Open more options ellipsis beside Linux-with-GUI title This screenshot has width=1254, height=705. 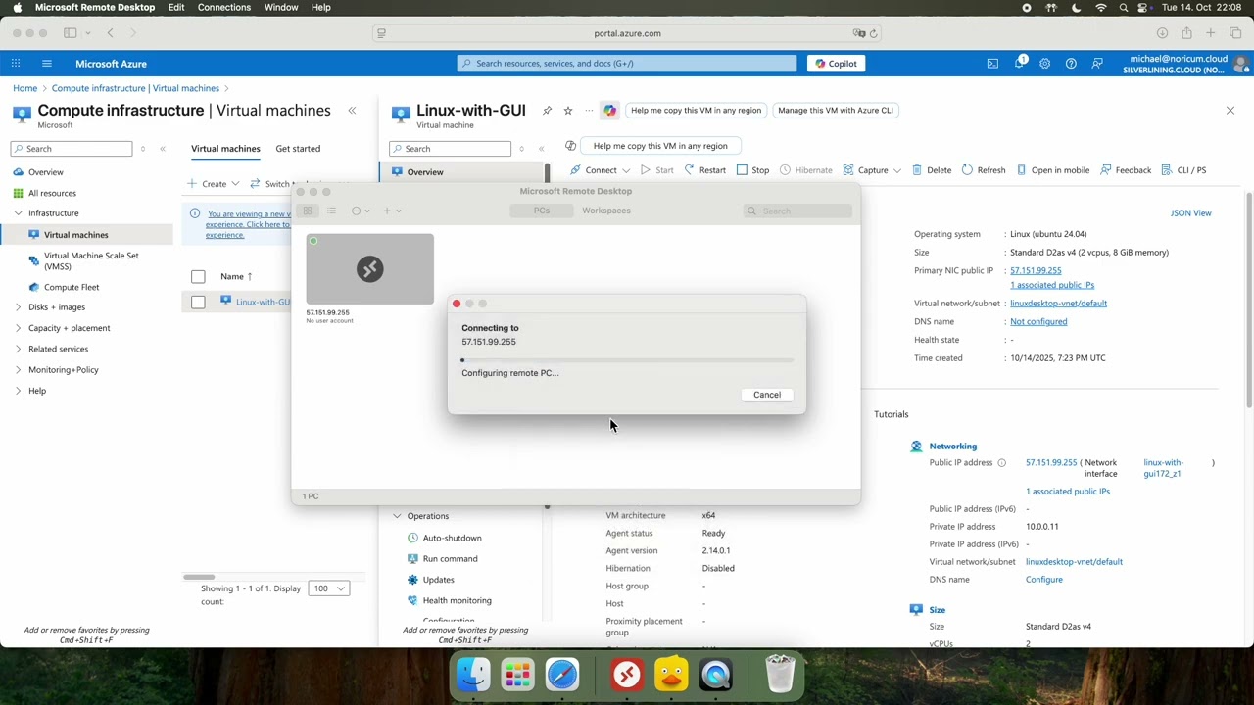click(x=588, y=111)
